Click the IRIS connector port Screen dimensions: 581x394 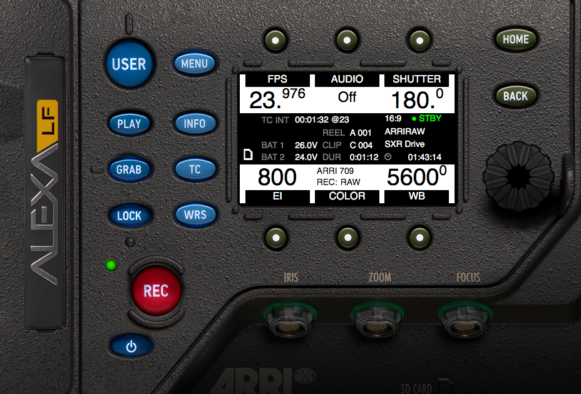290,321
